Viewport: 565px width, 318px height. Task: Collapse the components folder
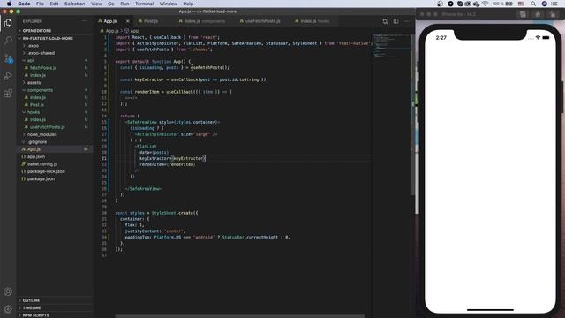coord(55,90)
